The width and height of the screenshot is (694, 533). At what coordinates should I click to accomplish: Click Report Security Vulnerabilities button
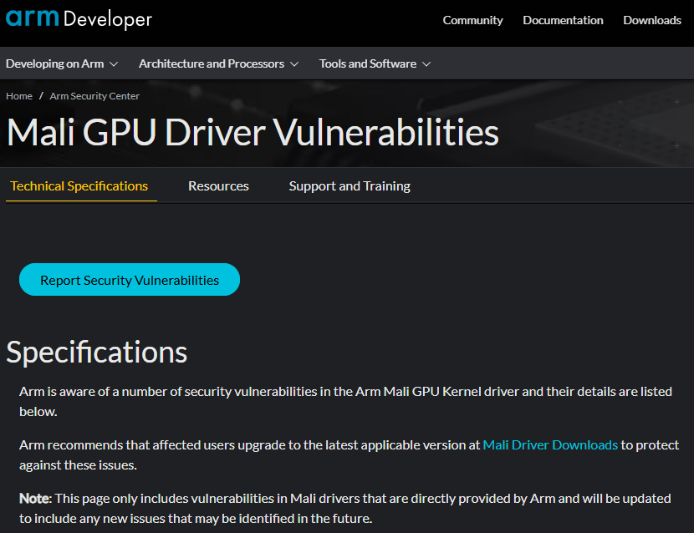point(130,280)
